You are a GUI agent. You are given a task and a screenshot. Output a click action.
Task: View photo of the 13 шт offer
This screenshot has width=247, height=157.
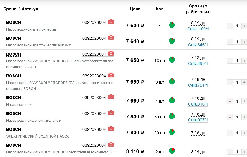coord(111,54)
